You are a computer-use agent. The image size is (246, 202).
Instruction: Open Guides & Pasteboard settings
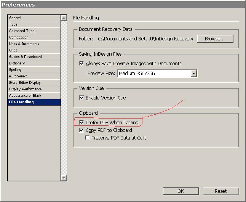pyautogui.click(x=34, y=57)
